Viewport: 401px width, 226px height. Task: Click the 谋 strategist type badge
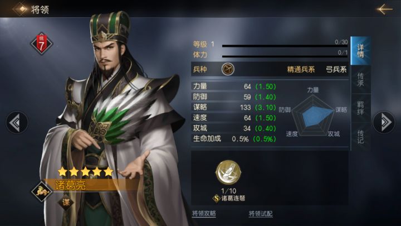click(66, 203)
